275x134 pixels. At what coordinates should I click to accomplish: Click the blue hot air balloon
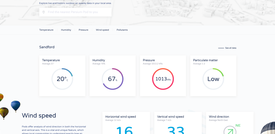pyautogui.click(x=16, y=106)
